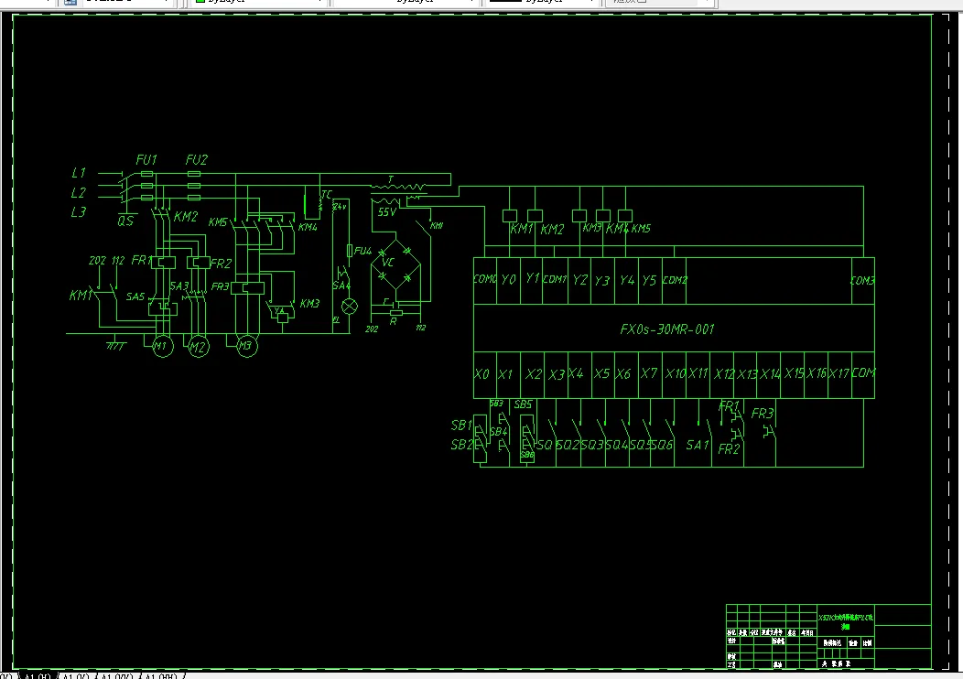The width and height of the screenshot is (963, 679).
Task: Pick the SQ6 limit switch label
Action: [x=662, y=445]
